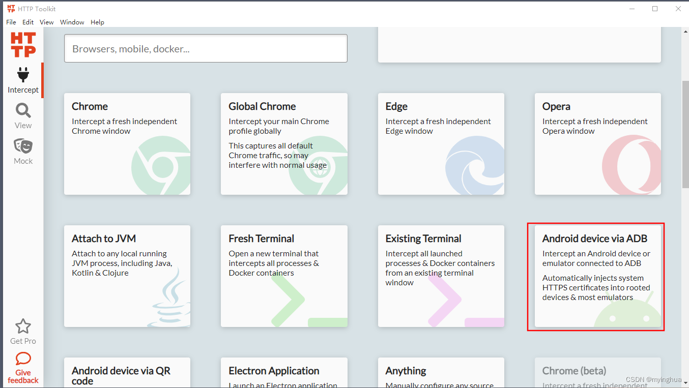Image resolution: width=689 pixels, height=388 pixels.
Task: Minimize the HTTP Toolkit window
Action: point(631,9)
